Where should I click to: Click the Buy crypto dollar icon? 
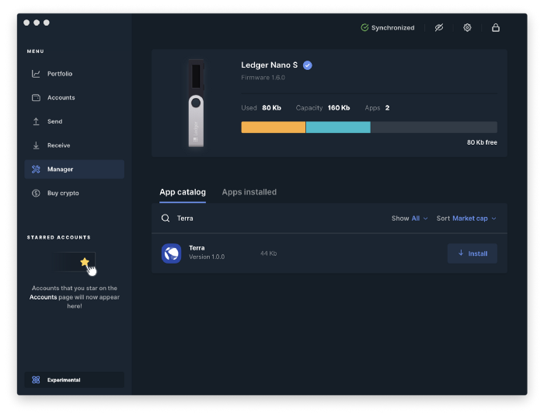[x=36, y=193]
